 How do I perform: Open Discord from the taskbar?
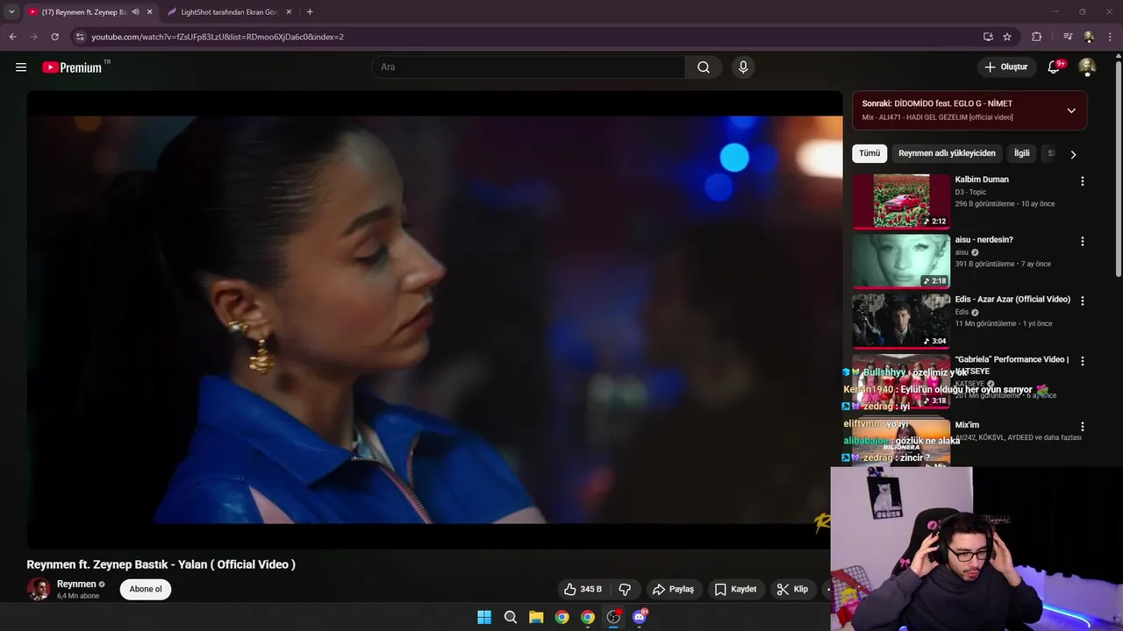[640, 617]
